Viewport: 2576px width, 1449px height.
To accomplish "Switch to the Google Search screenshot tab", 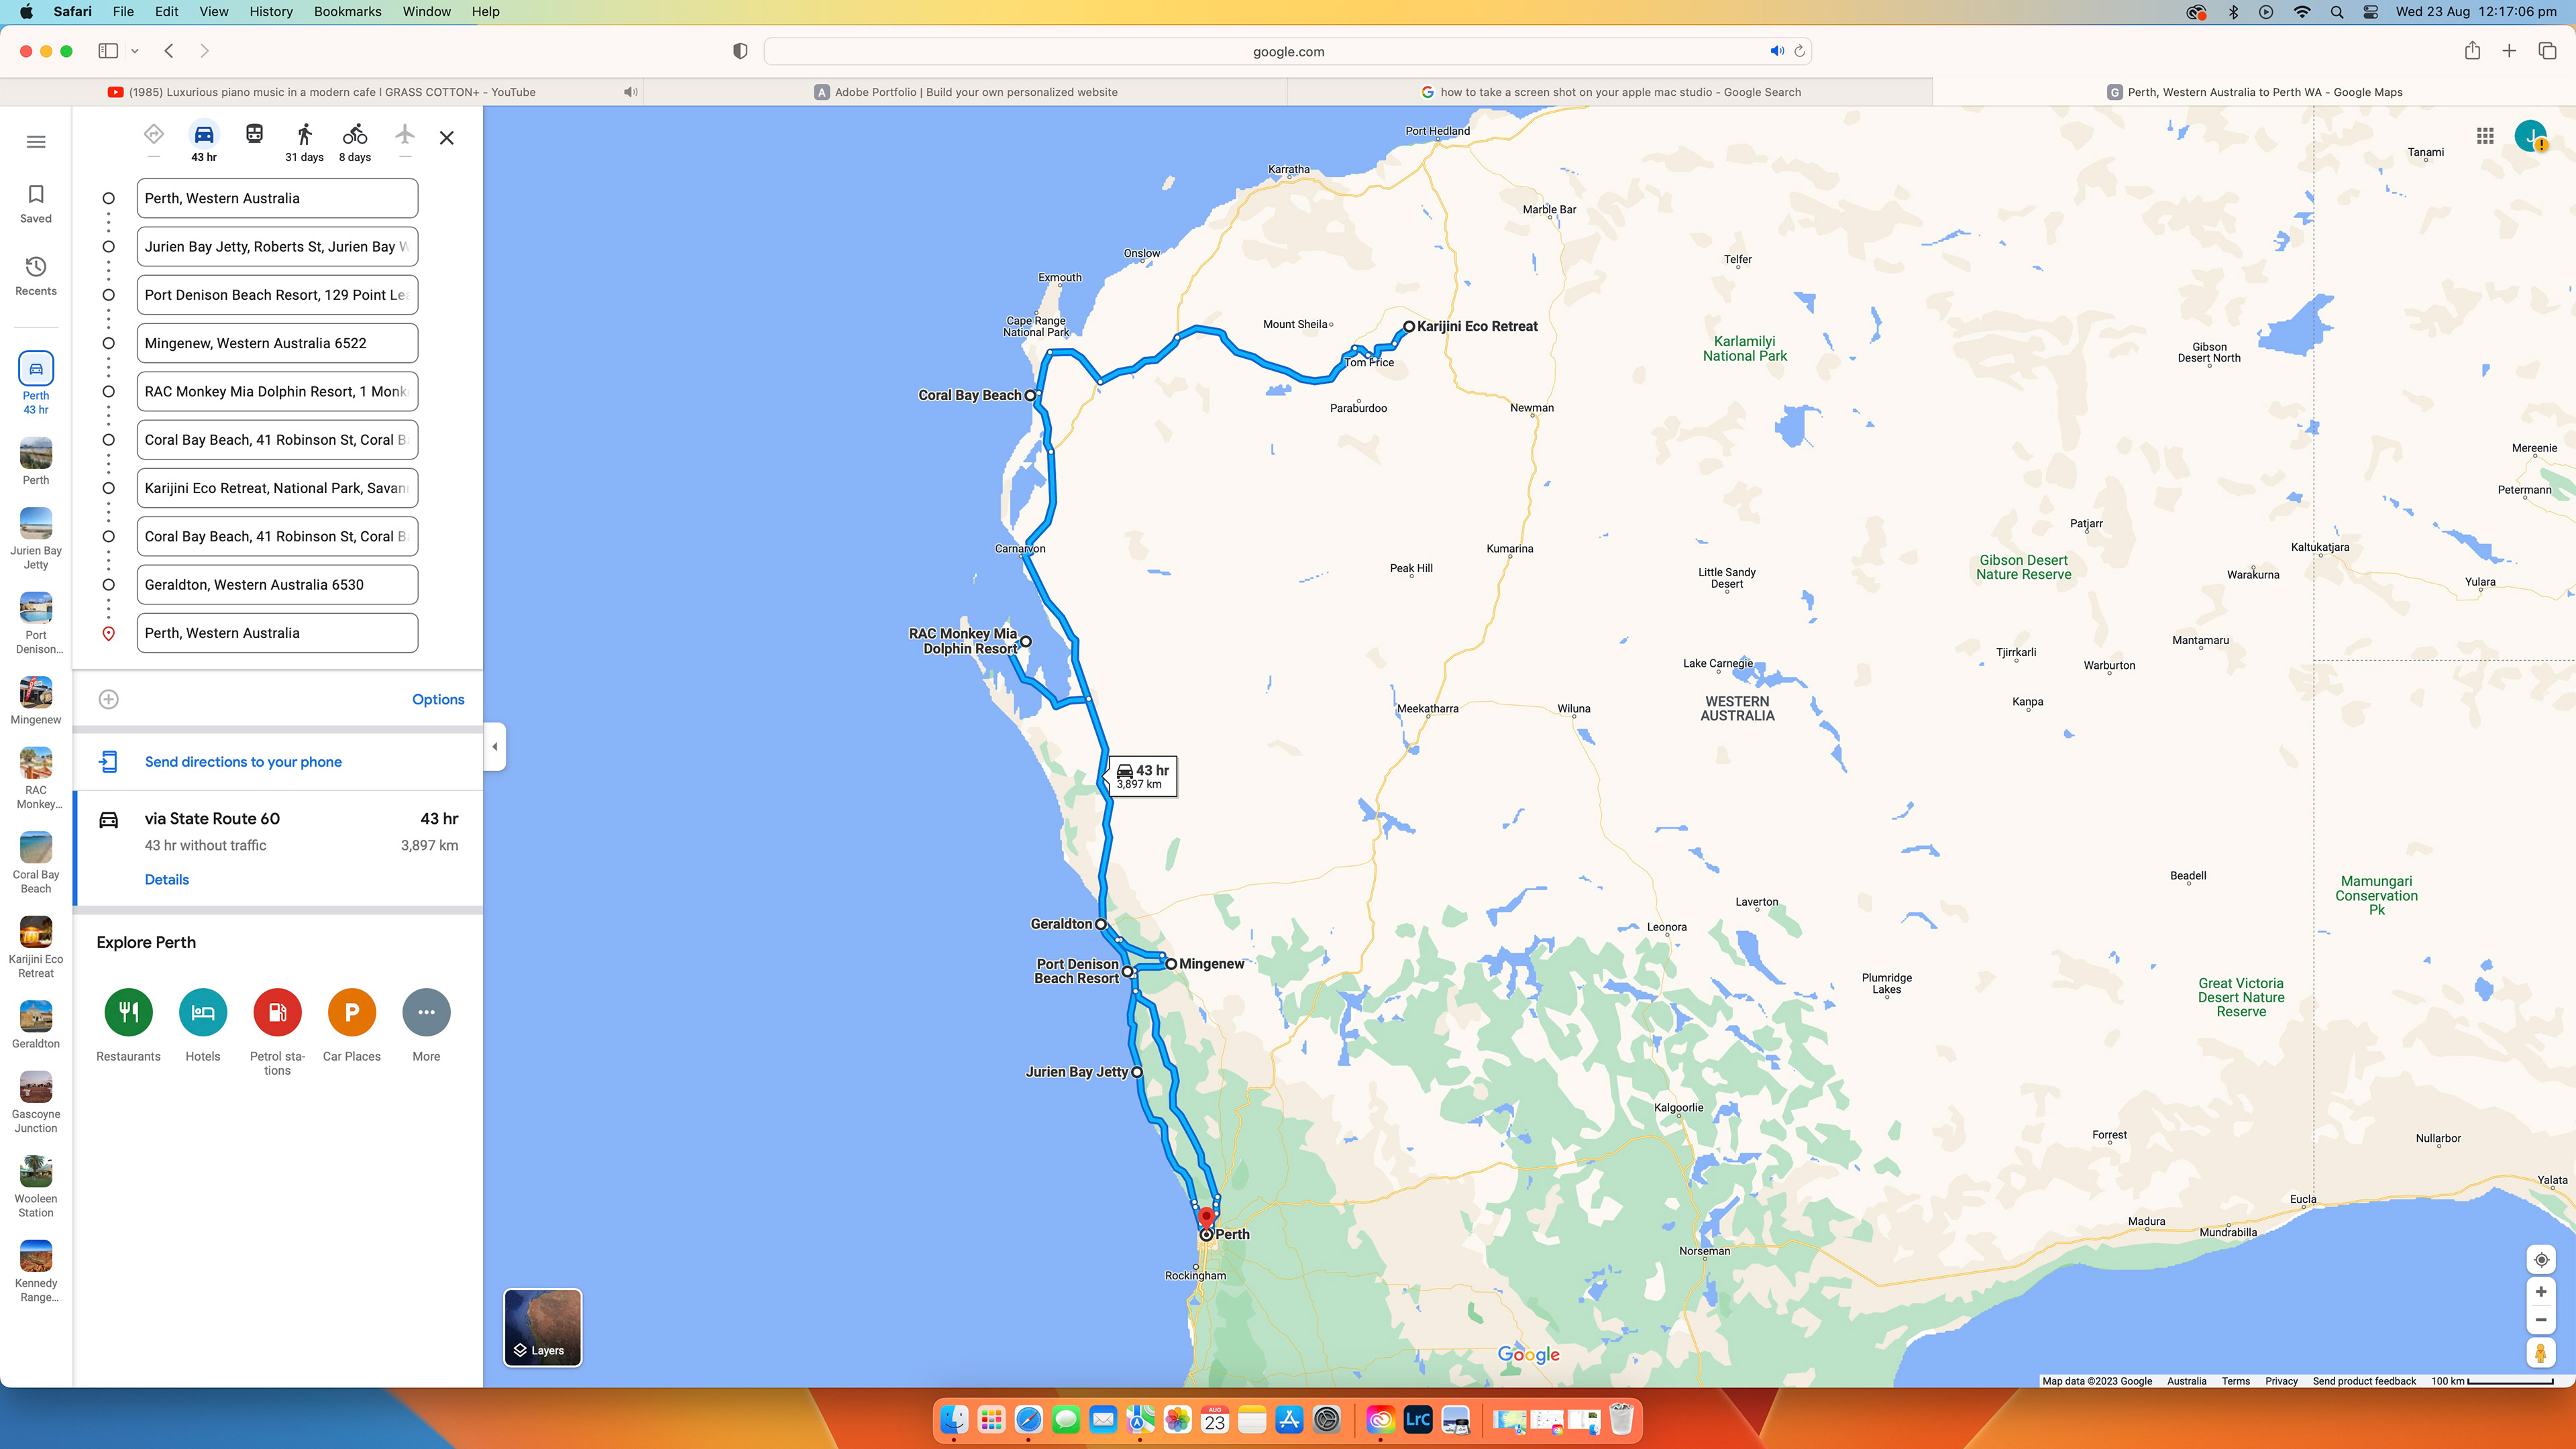I will (x=1610, y=92).
